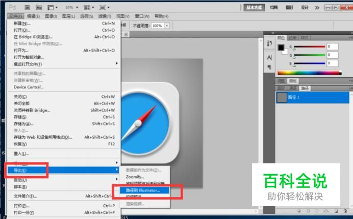Show more workspaces with the » chevron
353x219 pixels.
coord(317,8)
